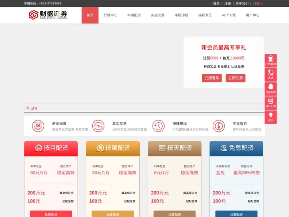Click the 周 icon on 按周配资 card

tap(100, 148)
